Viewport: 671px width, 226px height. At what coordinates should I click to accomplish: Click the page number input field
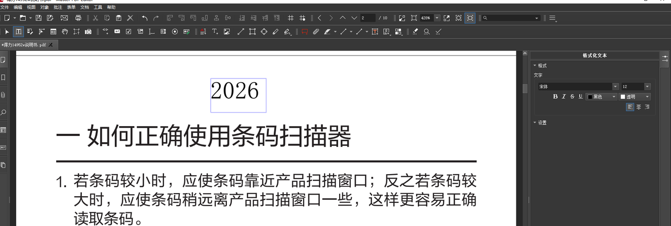[x=368, y=18]
